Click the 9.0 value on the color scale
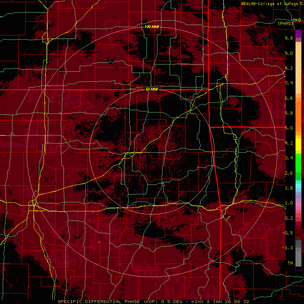Image resolution: width=304 pixels, height=304 pixels. tap(289, 53)
